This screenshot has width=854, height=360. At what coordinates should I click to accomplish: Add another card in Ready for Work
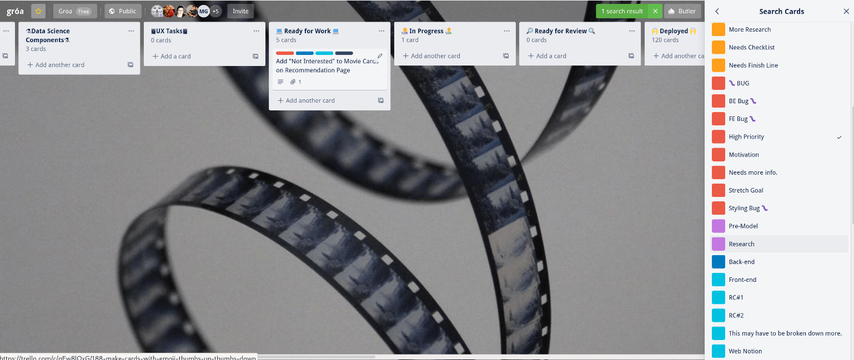coord(306,100)
